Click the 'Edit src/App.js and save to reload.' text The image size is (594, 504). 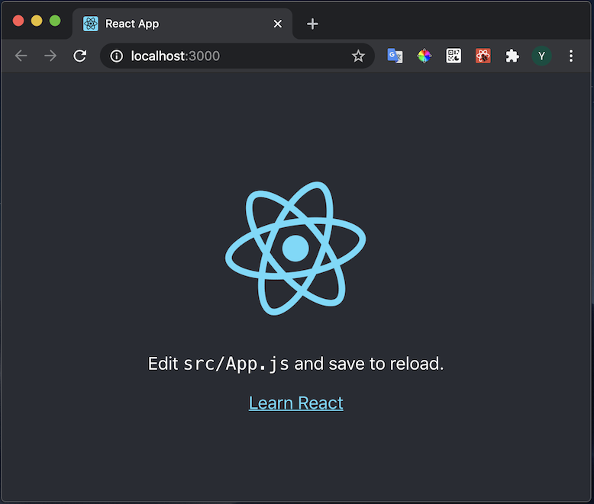tap(295, 364)
